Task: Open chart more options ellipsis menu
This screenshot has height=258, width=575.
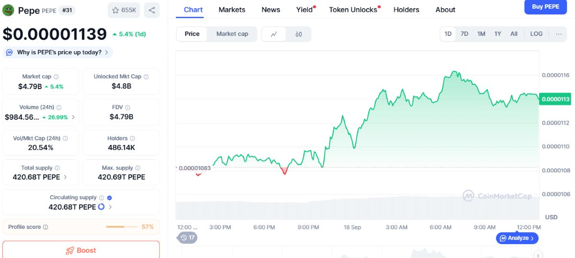Action: 559,34
